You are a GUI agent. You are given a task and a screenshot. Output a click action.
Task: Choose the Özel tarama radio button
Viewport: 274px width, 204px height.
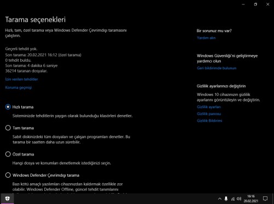point(8,154)
